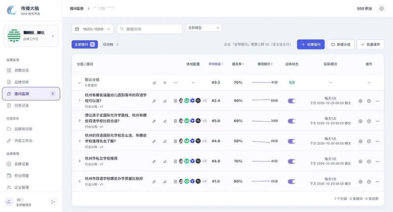
Task: Click the green model icon in #5.0 row
Action: 187,121
